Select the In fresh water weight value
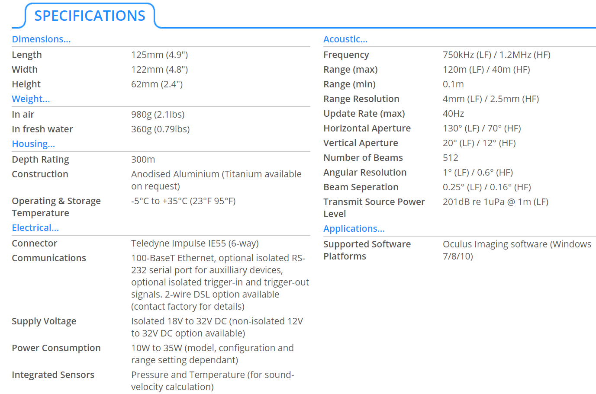This screenshot has height=394, width=596. click(161, 129)
